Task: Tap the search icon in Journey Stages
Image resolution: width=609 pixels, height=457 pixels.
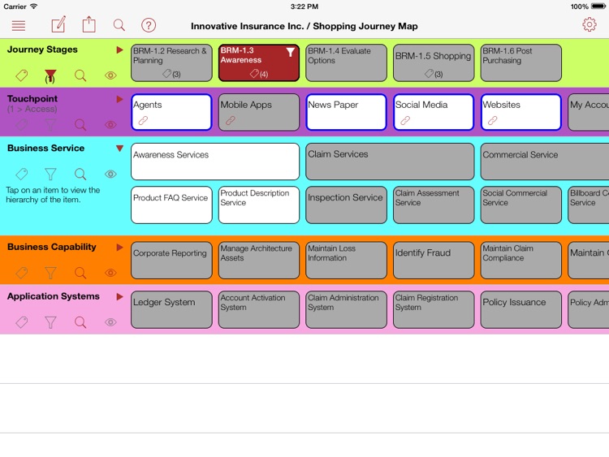Action: 80,75
